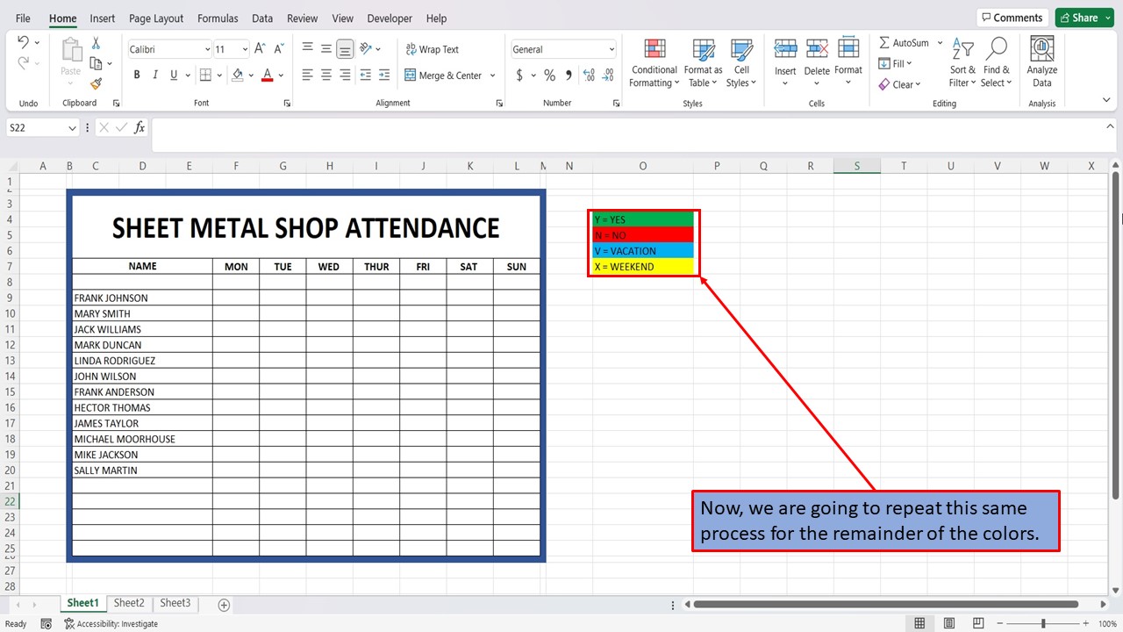
Task: Open the font size dropdown
Action: 245,50
